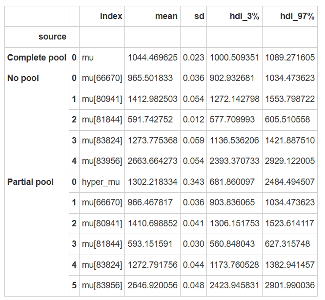325x300 pixels.
Task: Click the 'hyper_mu' index cell
Action: pyautogui.click(x=101, y=182)
